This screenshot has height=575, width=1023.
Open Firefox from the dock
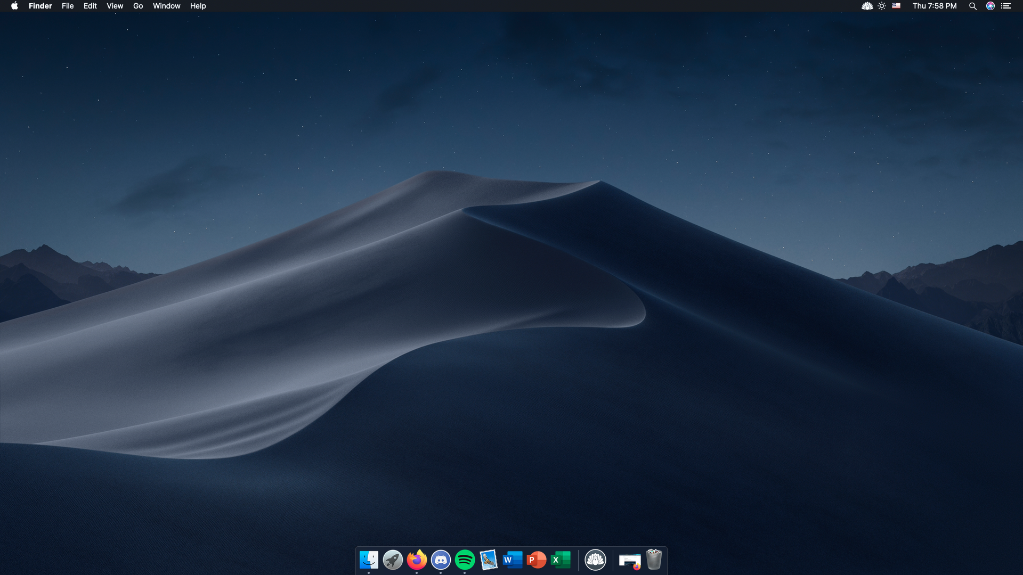[417, 560]
